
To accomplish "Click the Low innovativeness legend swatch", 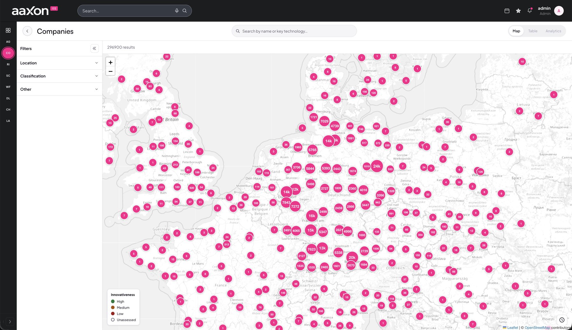I will pos(113,313).
